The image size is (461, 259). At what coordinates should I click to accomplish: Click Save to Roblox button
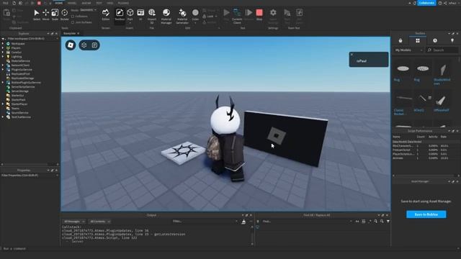click(x=426, y=214)
